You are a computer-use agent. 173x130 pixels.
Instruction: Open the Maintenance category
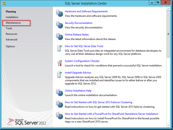tap(13, 23)
